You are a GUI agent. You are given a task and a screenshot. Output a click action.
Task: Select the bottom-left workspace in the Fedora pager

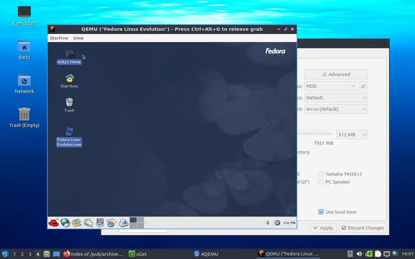pos(133,225)
